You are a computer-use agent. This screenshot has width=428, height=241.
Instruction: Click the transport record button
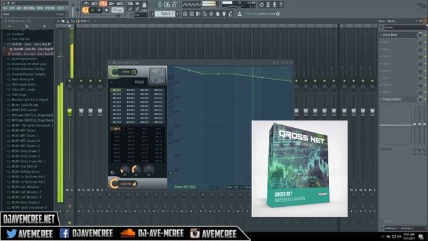[106, 10]
